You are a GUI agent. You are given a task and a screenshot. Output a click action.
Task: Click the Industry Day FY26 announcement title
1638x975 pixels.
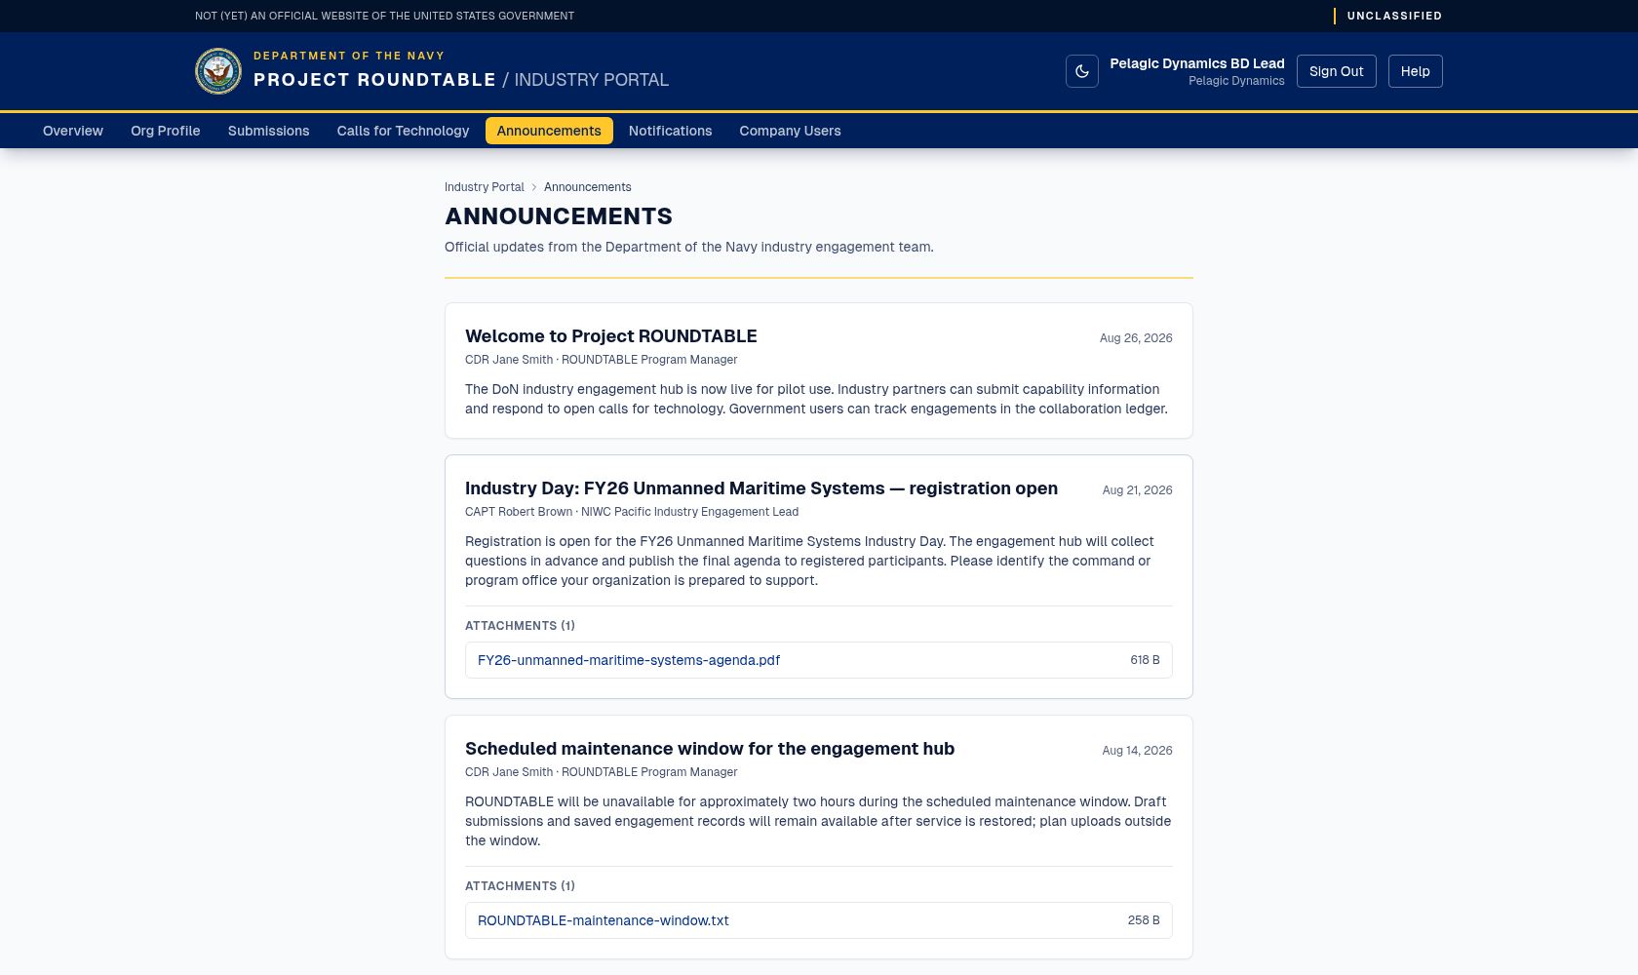point(761,488)
